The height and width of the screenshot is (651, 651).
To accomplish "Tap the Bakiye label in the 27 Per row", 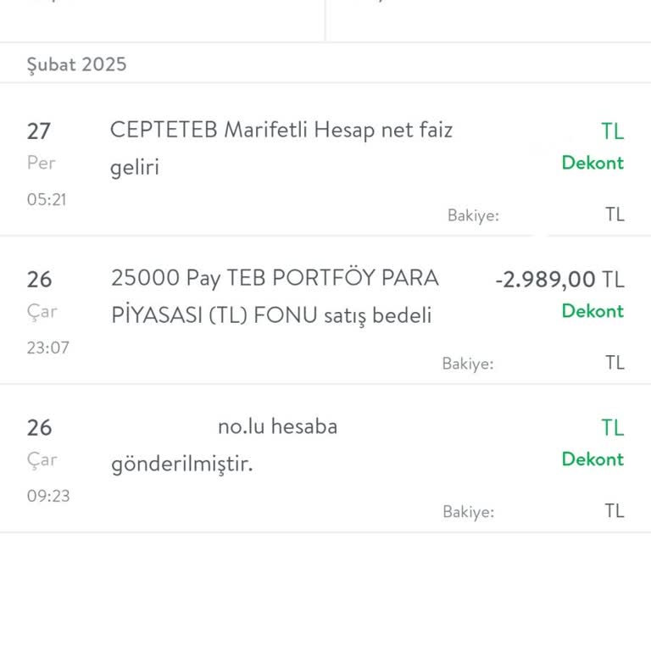I will click(473, 215).
